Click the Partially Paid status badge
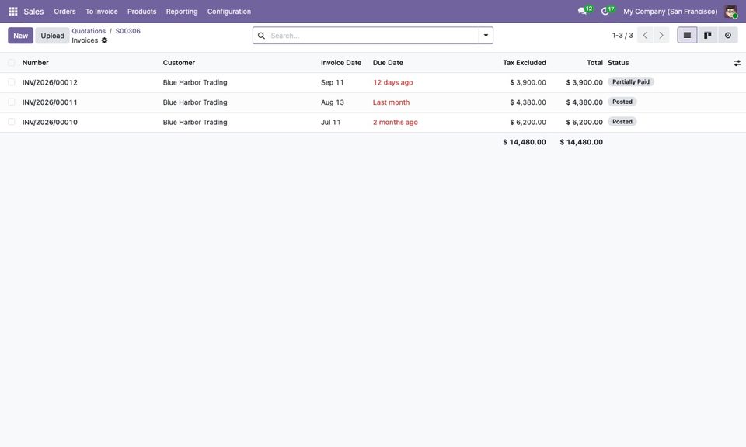Screen dimensions: 746x447 tap(631, 82)
